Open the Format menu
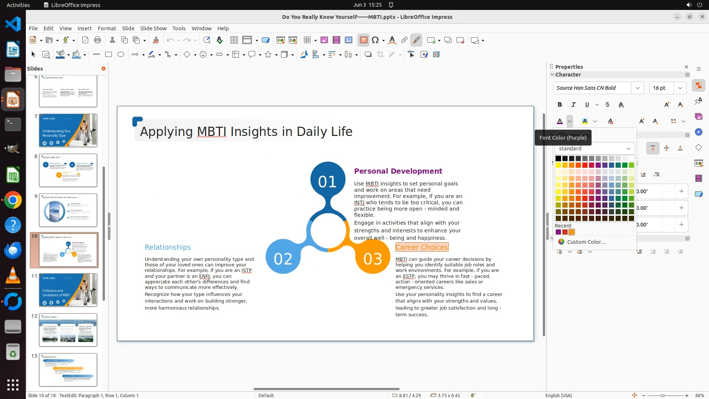709x399 pixels. [107, 28]
